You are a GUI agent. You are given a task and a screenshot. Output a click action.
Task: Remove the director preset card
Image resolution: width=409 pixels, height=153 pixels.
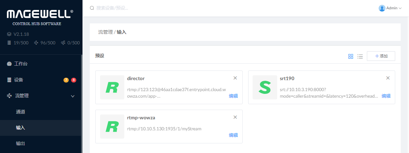tap(235, 78)
